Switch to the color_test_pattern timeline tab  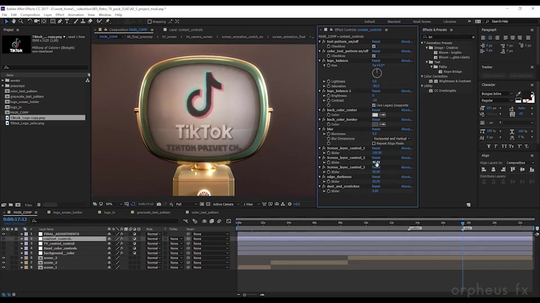(x=205, y=212)
